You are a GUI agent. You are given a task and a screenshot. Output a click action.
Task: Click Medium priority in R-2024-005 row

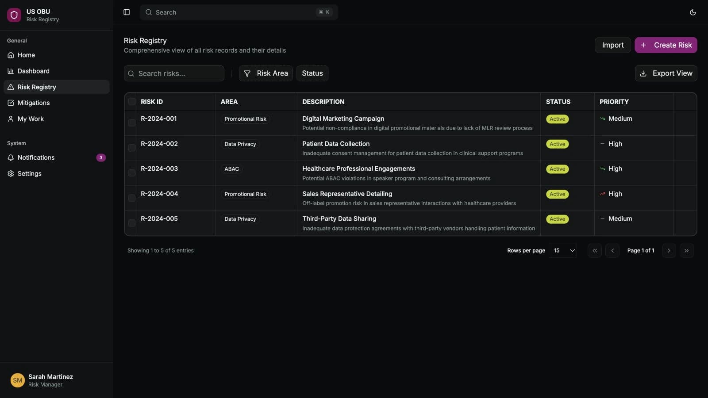(x=620, y=218)
